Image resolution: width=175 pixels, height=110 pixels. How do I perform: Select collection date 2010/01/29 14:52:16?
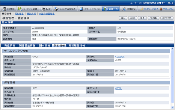coord(126,39)
